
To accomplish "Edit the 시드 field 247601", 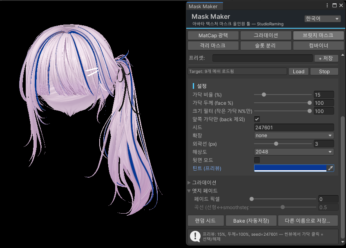I will [x=294, y=127].
